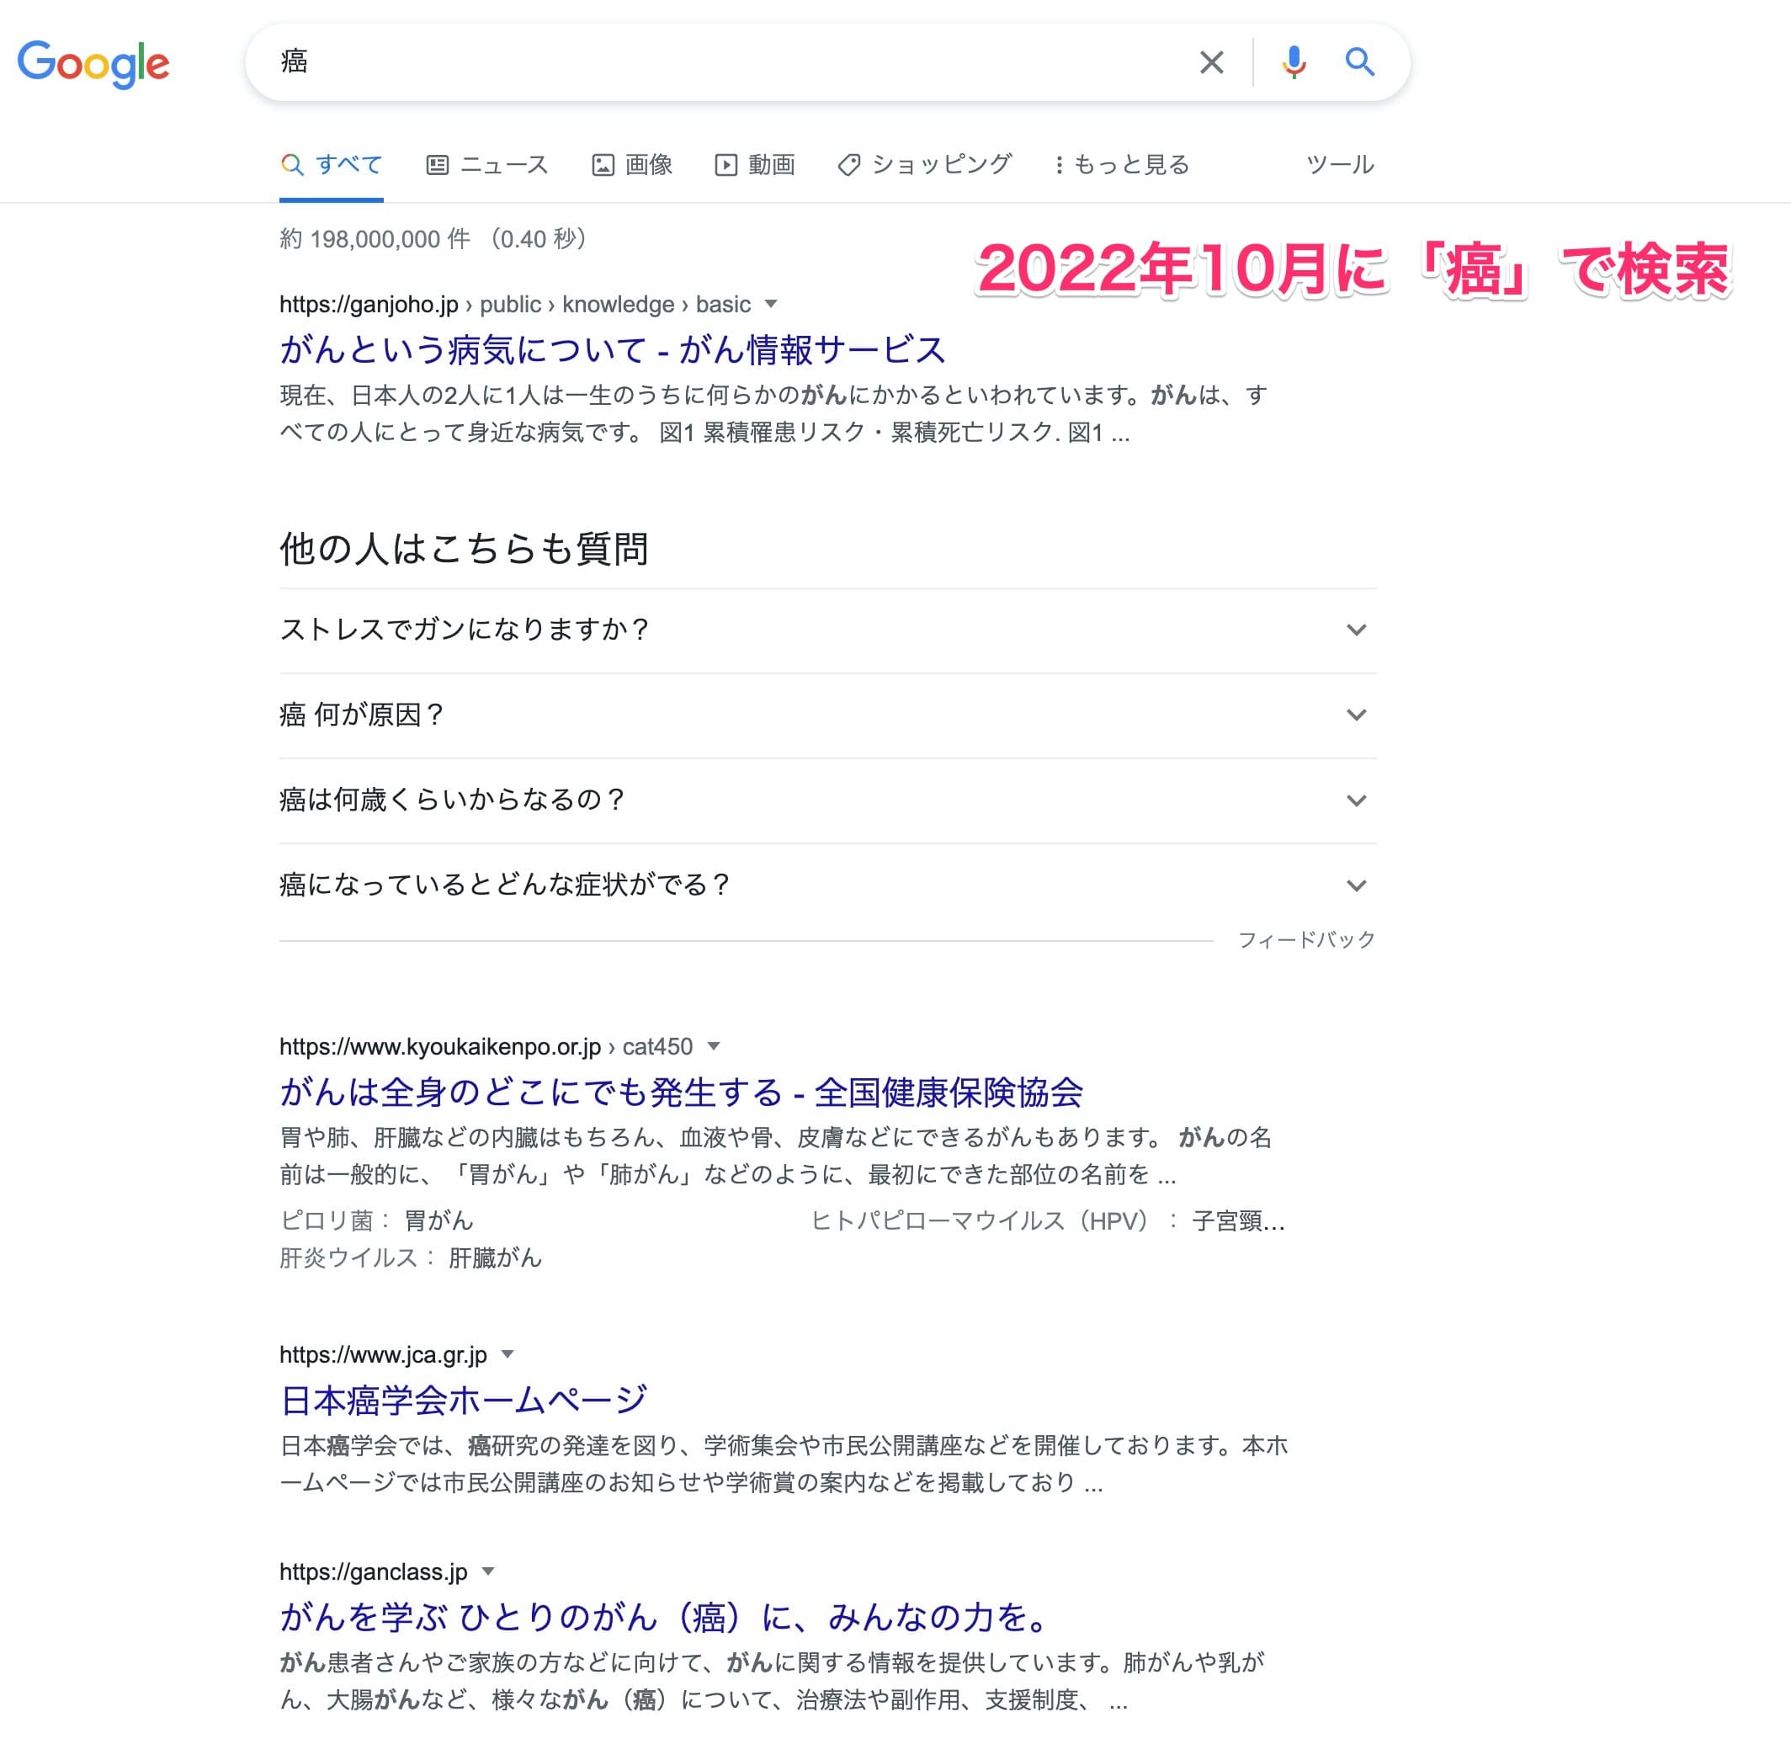
Task: Expand question 癌になっているとどんな症状がでる？
Action: [x=827, y=885]
